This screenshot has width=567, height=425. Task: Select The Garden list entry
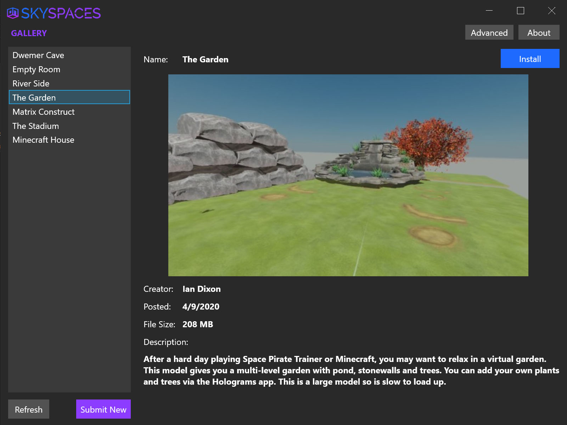pyautogui.click(x=34, y=97)
